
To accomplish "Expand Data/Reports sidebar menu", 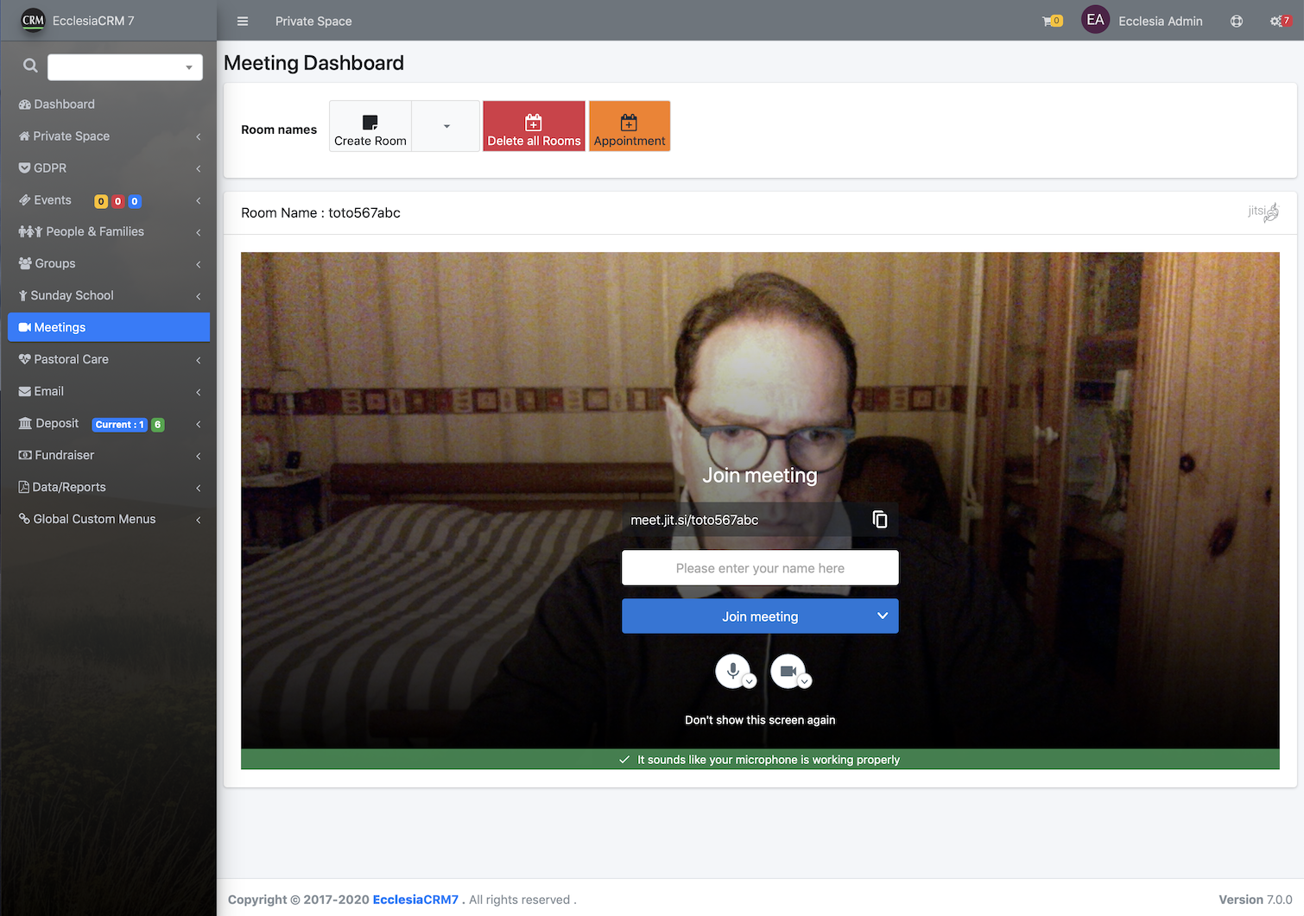I will click(109, 487).
